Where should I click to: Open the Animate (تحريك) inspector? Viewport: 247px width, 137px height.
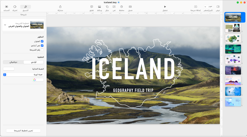(x=15, y=7)
